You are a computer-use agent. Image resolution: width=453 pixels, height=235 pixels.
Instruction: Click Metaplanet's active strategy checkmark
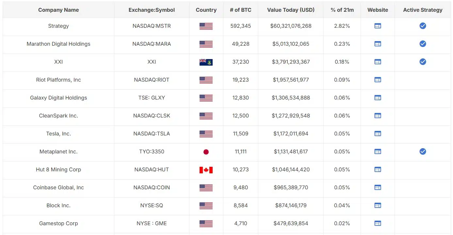(x=423, y=151)
